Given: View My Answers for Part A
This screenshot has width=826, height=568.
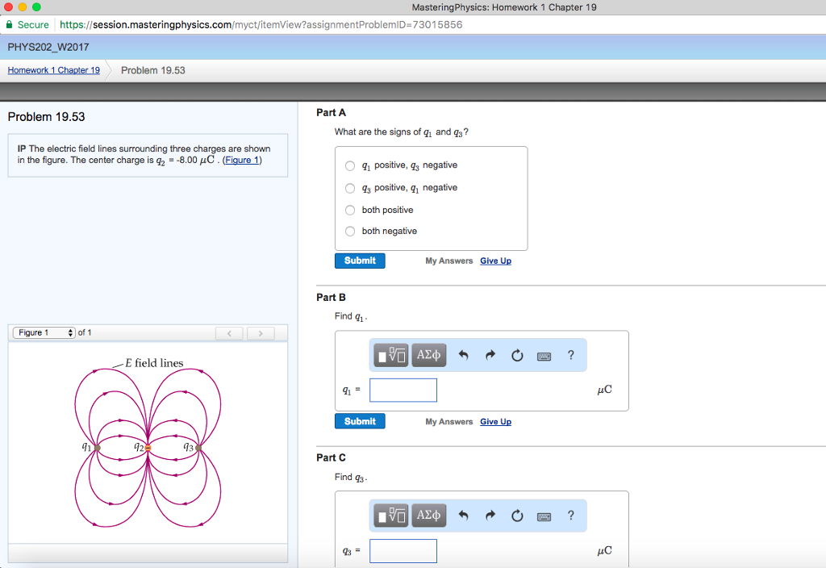Looking at the screenshot, I should pyautogui.click(x=449, y=261).
